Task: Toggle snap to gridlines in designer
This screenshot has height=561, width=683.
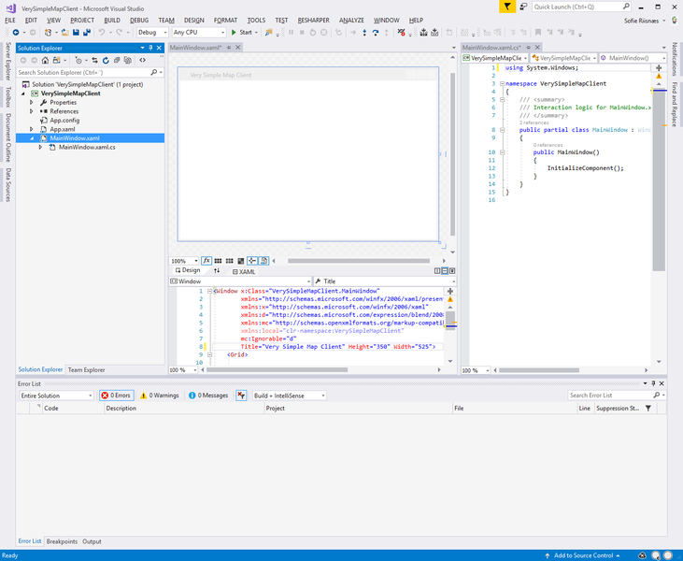Action: [x=229, y=261]
